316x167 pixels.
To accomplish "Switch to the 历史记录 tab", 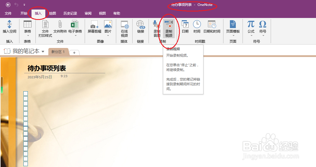I will pos(70,13).
